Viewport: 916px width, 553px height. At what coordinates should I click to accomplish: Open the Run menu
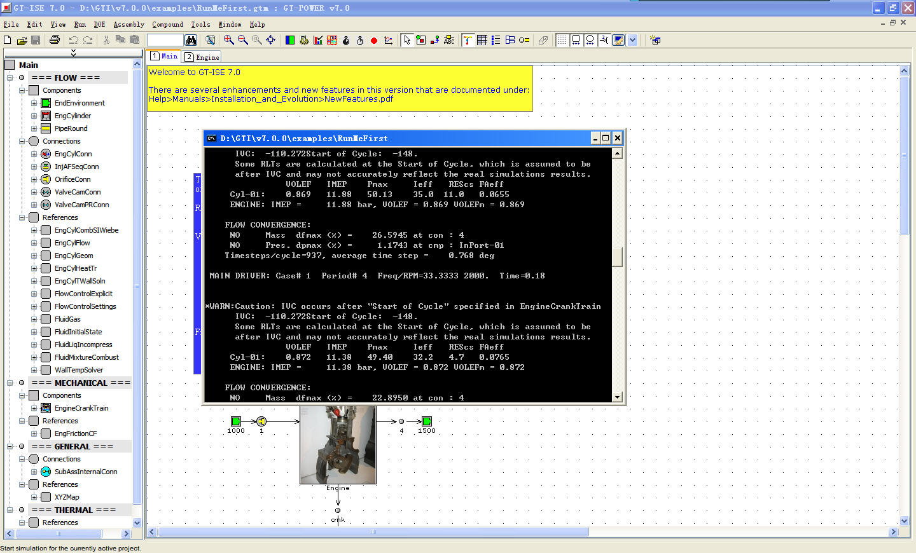(80, 24)
